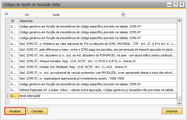187x120 pixels.
Task: Click the UF code field containing GO
Action: (38, 15)
